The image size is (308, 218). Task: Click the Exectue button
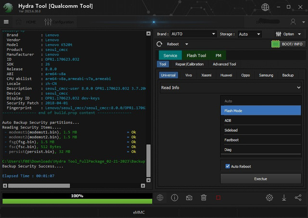click(x=260, y=179)
